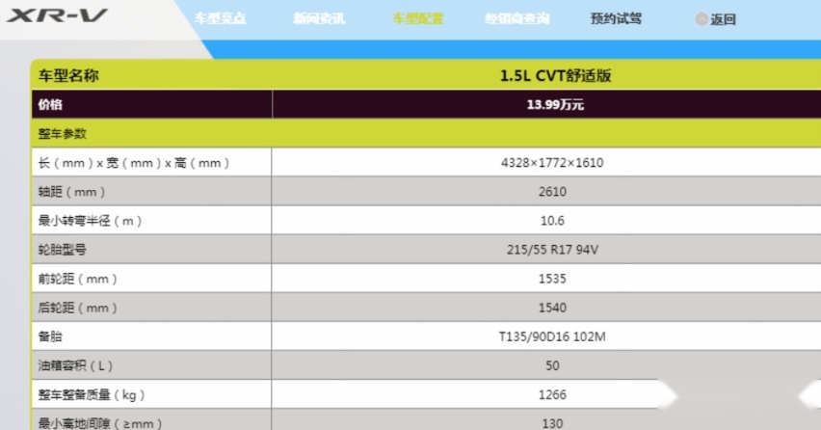Click the 整车整备质量（kg） label

(x=92, y=394)
